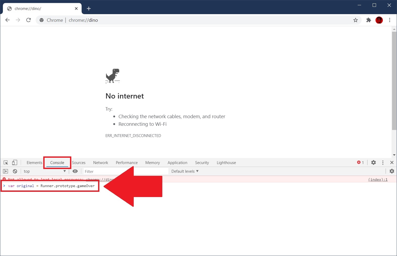
Task: Switch to the Security tab
Action: pyautogui.click(x=202, y=163)
